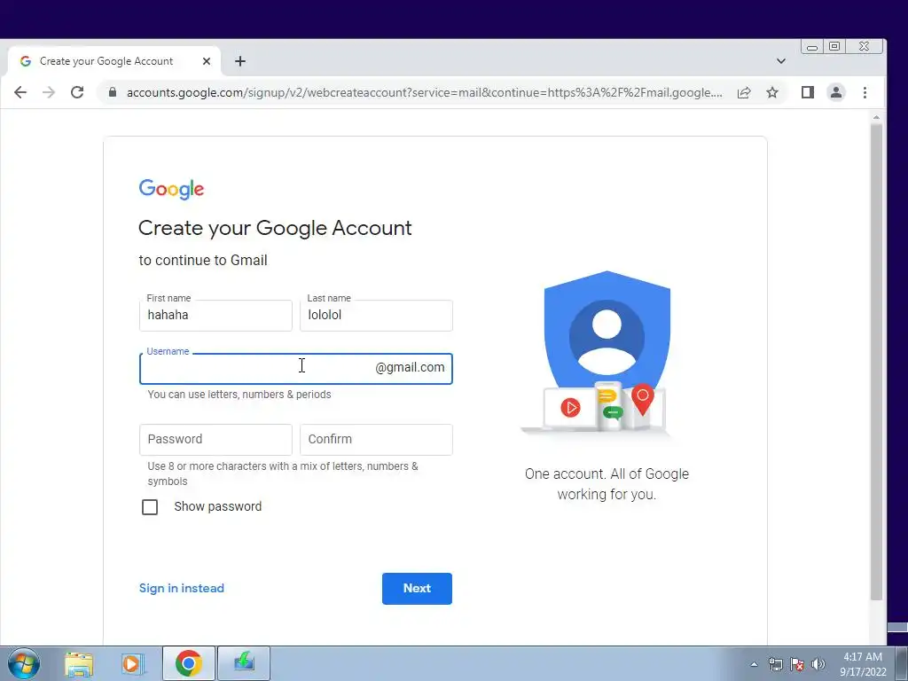Screen dimensions: 908x681
Task: Close the Create your Google Account tab
Action: tap(207, 61)
